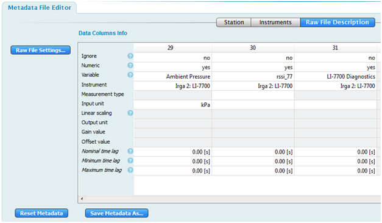This screenshot has height=223, width=382.
Task: Edit Nominal time lag for column 31
Action: [x=336, y=152]
